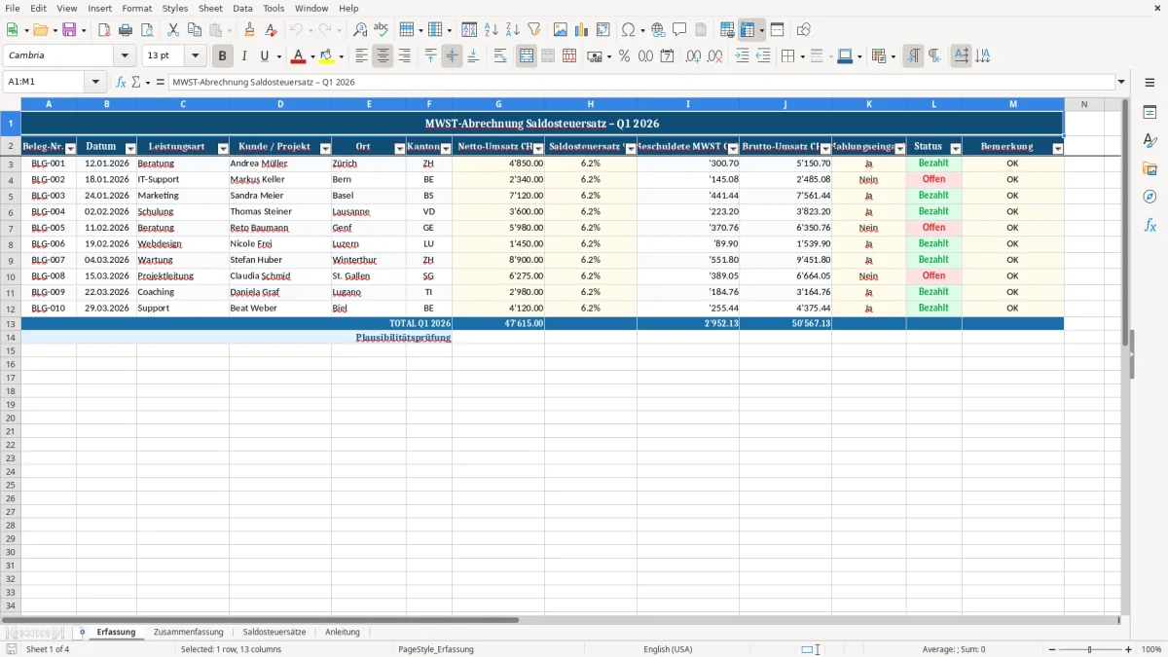The width and height of the screenshot is (1168, 657).
Task: Open the Export as PDF tool
Action: [x=104, y=30]
